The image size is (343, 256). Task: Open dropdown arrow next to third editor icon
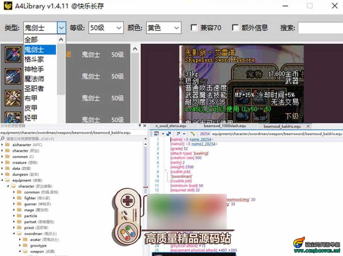point(184,134)
